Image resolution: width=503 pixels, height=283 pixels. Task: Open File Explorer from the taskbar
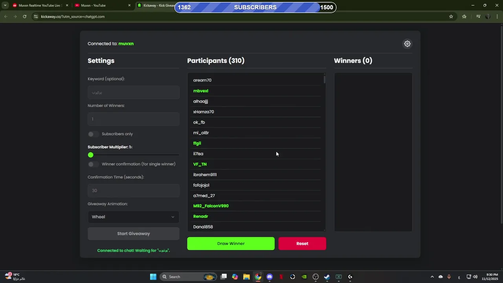point(246,277)
